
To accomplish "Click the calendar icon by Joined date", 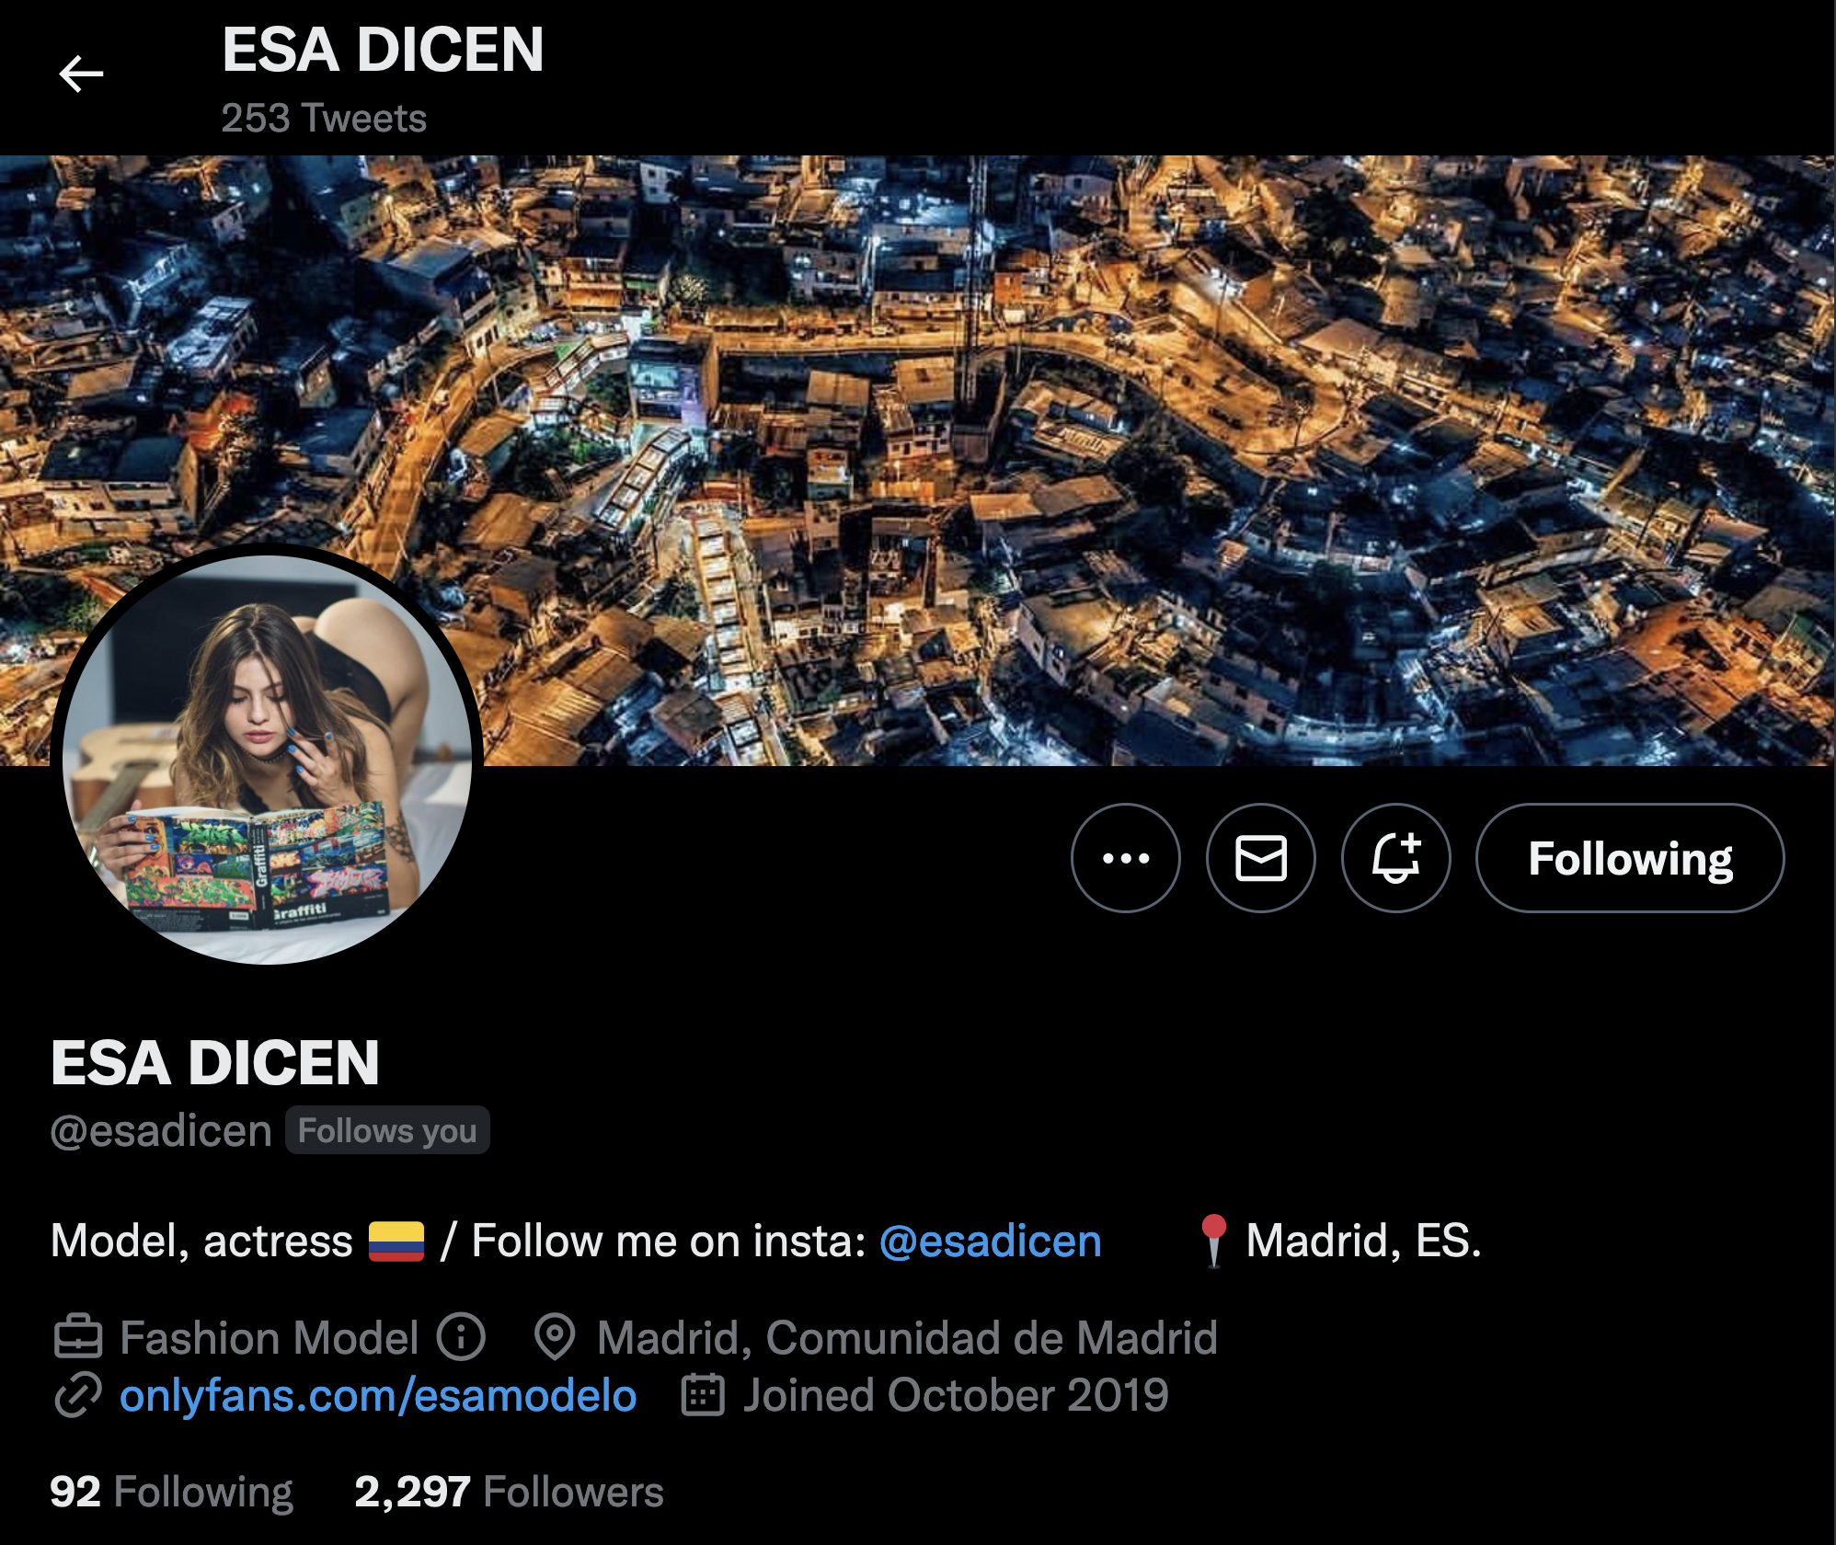I will [704, 1395].
